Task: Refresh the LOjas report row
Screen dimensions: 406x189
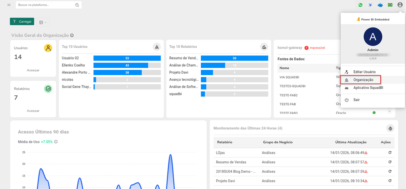Action: pos(390,153)
